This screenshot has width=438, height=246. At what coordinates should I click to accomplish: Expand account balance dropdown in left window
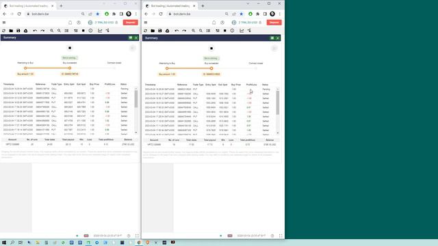103,23
